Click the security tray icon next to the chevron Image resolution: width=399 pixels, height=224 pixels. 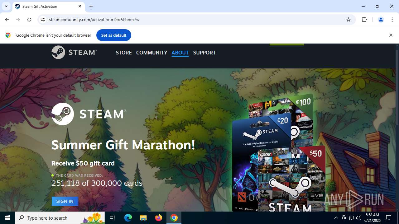click(344, 218)
